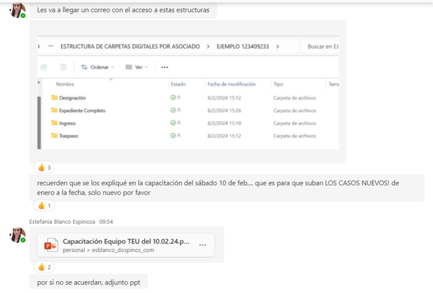Click the 'por si no se acuerdan, adjunto ppt' message
Screen dimensions: 433x293
pos(89,282)
